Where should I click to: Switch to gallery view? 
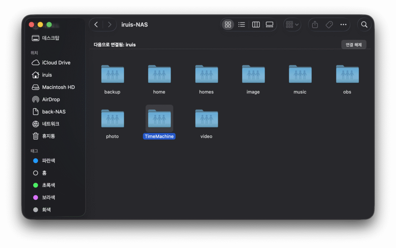pyautogui.click(x=270, y=25)
